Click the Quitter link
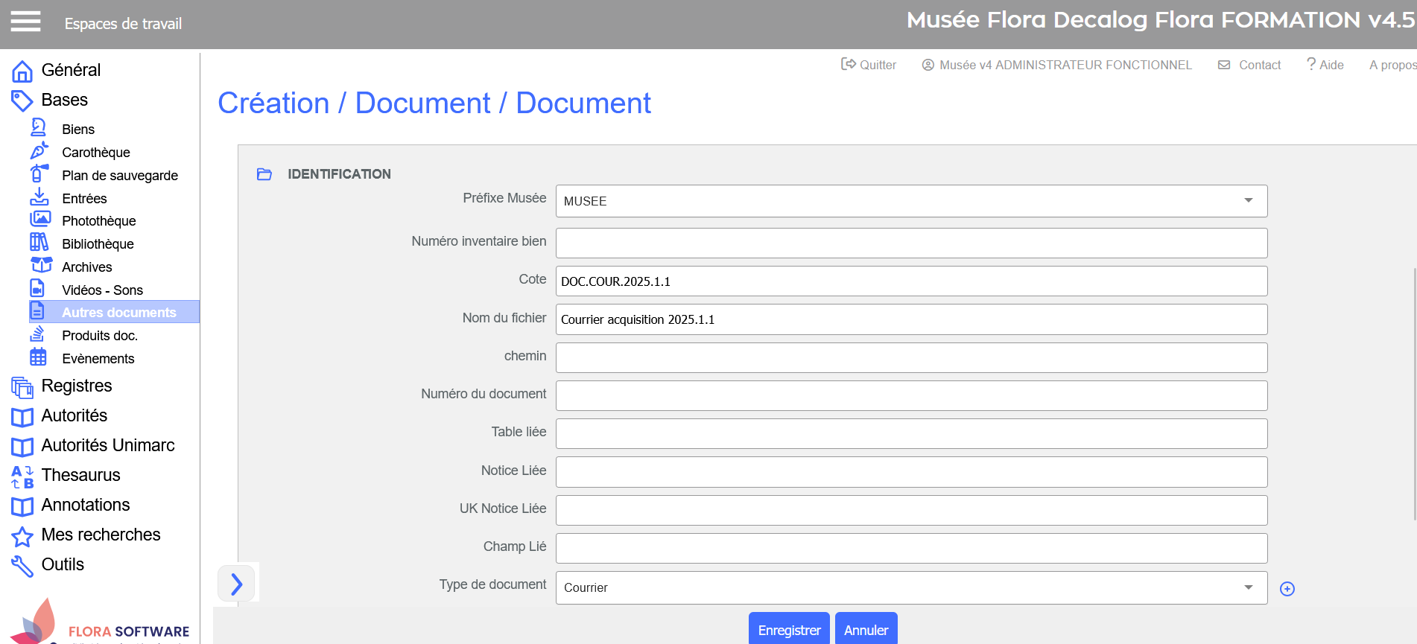The height and width of the screenshot is (644, 1417). pos(869,65)
